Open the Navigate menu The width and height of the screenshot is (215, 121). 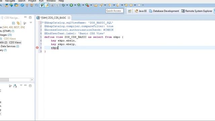(10, 1)
